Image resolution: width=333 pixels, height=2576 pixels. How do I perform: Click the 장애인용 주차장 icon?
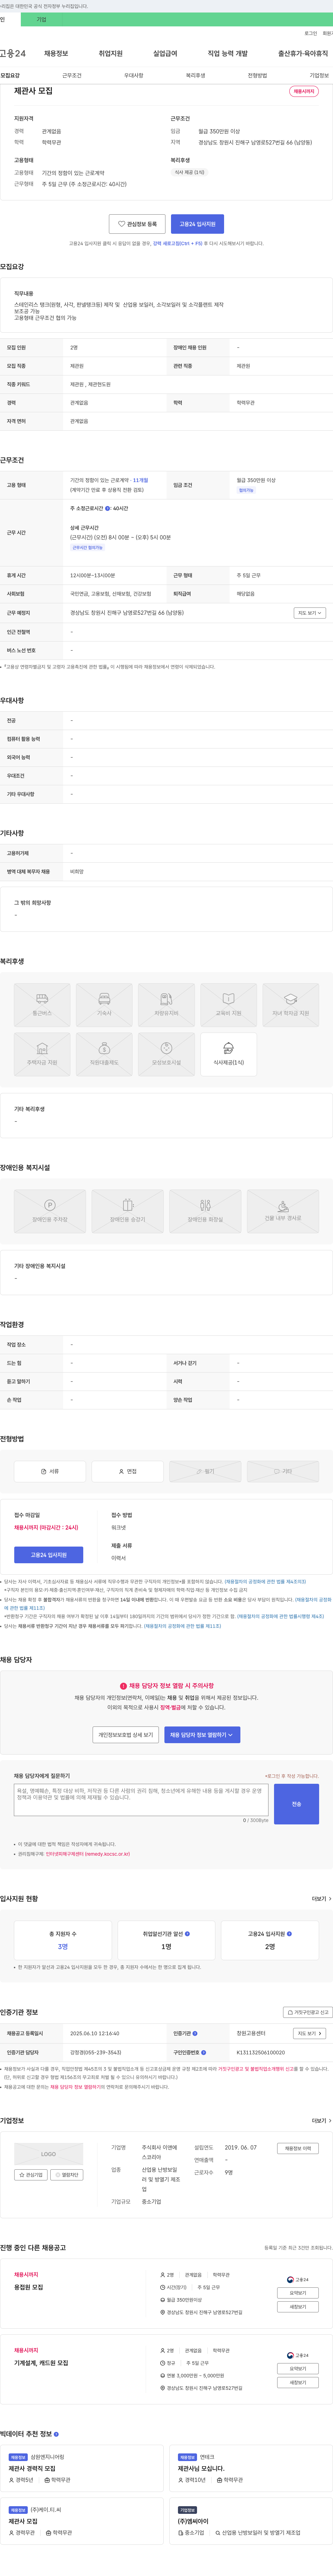pyautogui.click(x=50, y=1211)
